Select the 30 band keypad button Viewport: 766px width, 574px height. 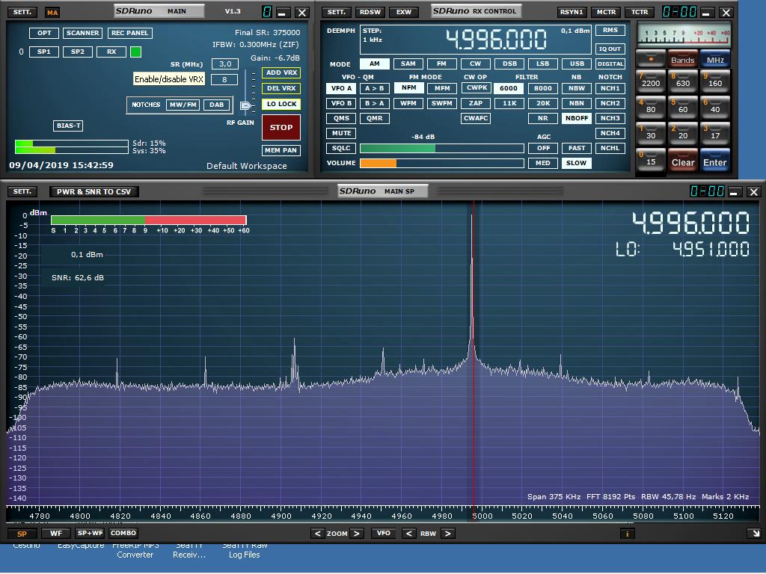[651, 134]
